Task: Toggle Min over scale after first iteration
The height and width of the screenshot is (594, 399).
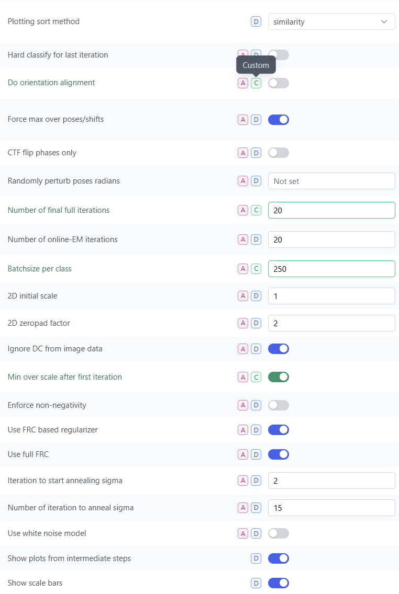Action: (x=279, y=377)
